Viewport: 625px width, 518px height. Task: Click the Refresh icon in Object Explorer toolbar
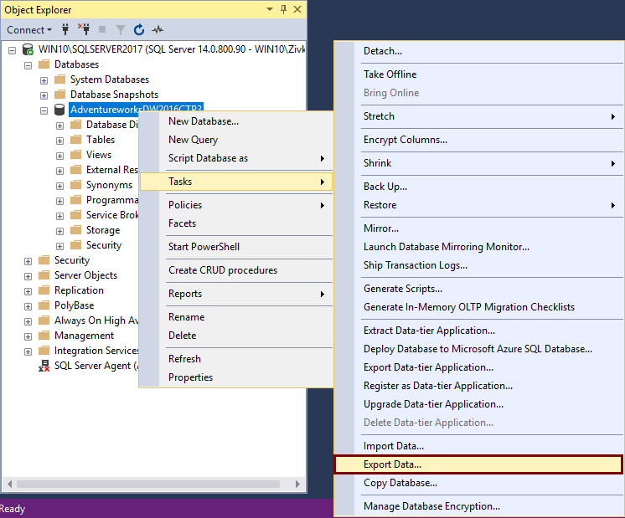pyautogui.click(x=139, y=30)
